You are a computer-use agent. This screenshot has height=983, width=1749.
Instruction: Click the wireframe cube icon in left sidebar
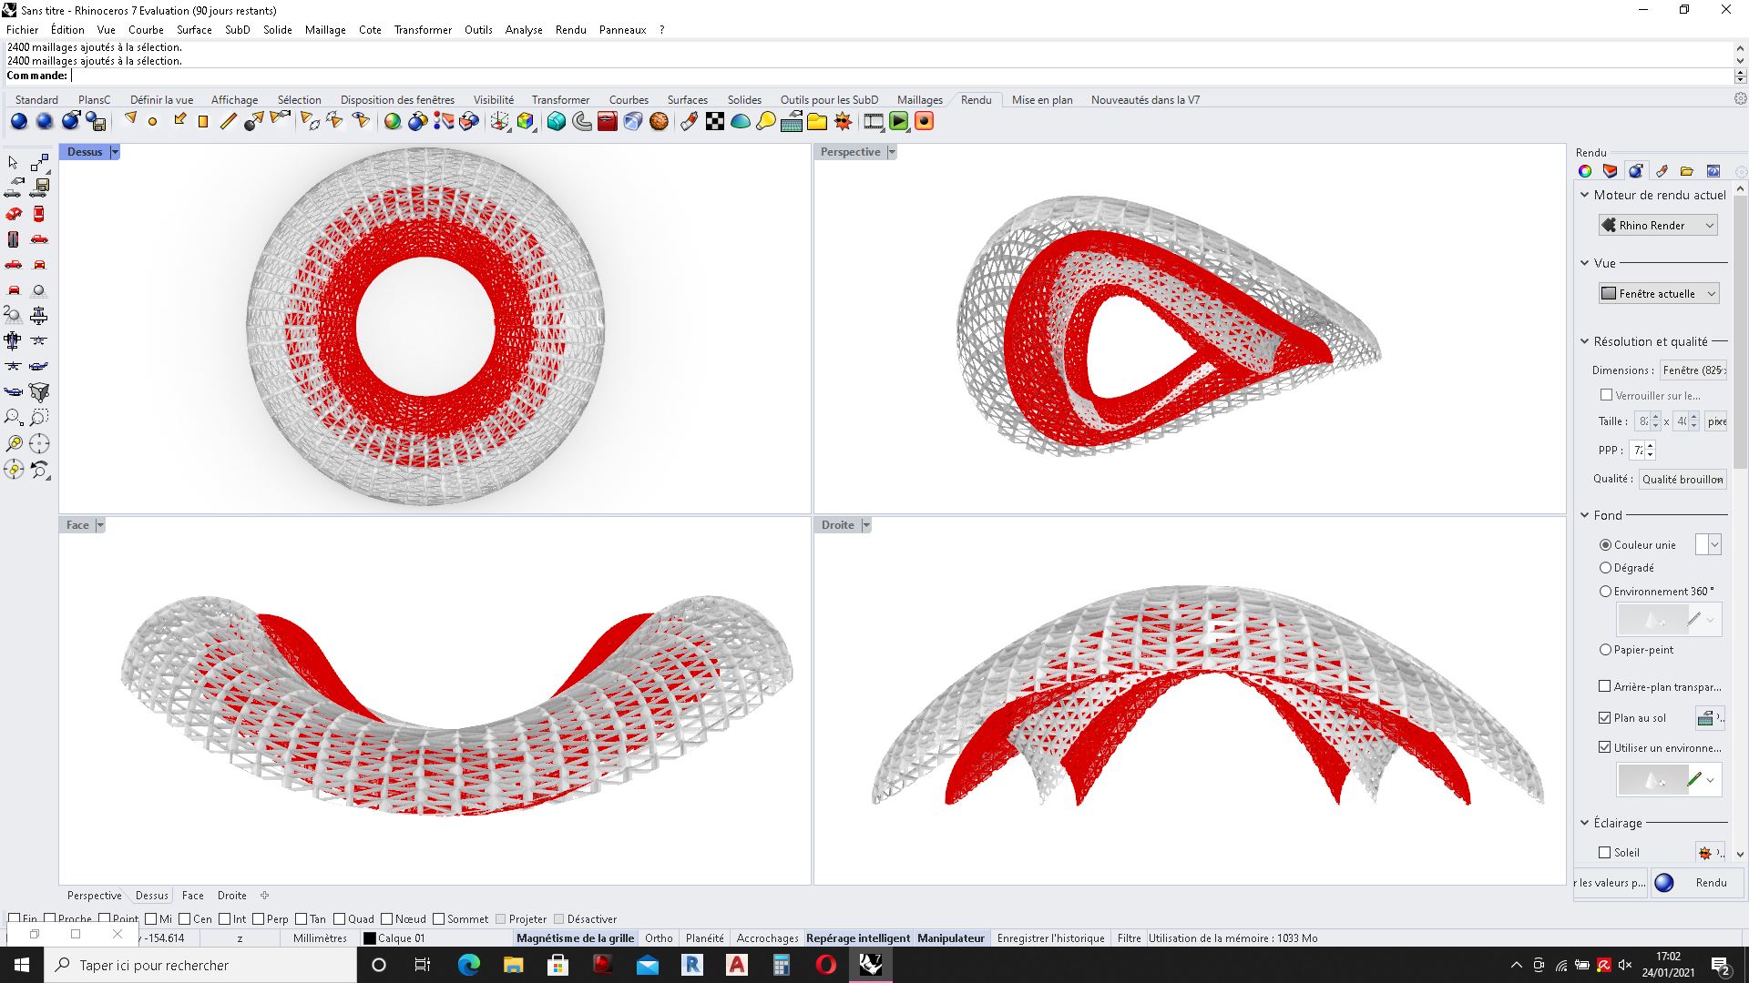click(39, 392)
